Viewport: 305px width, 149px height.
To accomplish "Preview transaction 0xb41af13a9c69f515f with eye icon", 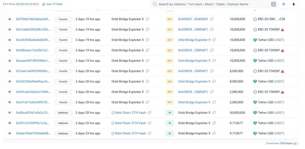I will point(10,102).
